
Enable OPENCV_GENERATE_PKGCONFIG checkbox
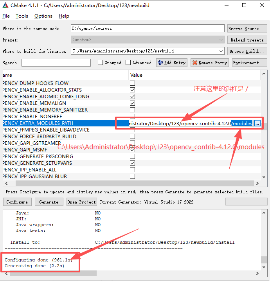pos(132,156)
